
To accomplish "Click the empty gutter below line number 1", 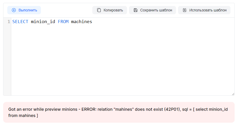I will [7, 60].
